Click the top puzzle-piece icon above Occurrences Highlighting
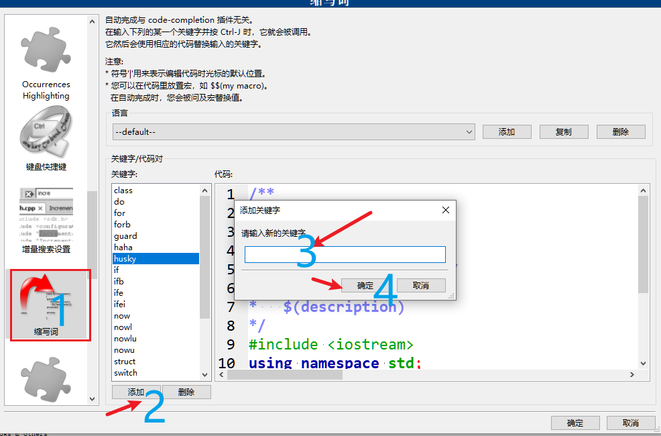661x436 pixels. click(46, 50)
